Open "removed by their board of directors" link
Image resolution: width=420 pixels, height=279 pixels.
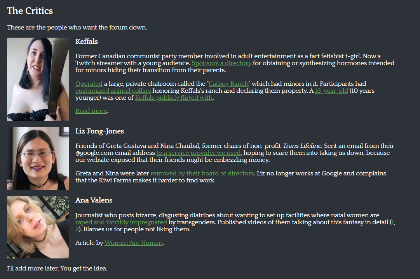pos(202,173)
